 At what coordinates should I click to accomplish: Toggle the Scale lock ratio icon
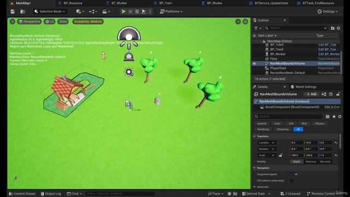click(281, 155)
